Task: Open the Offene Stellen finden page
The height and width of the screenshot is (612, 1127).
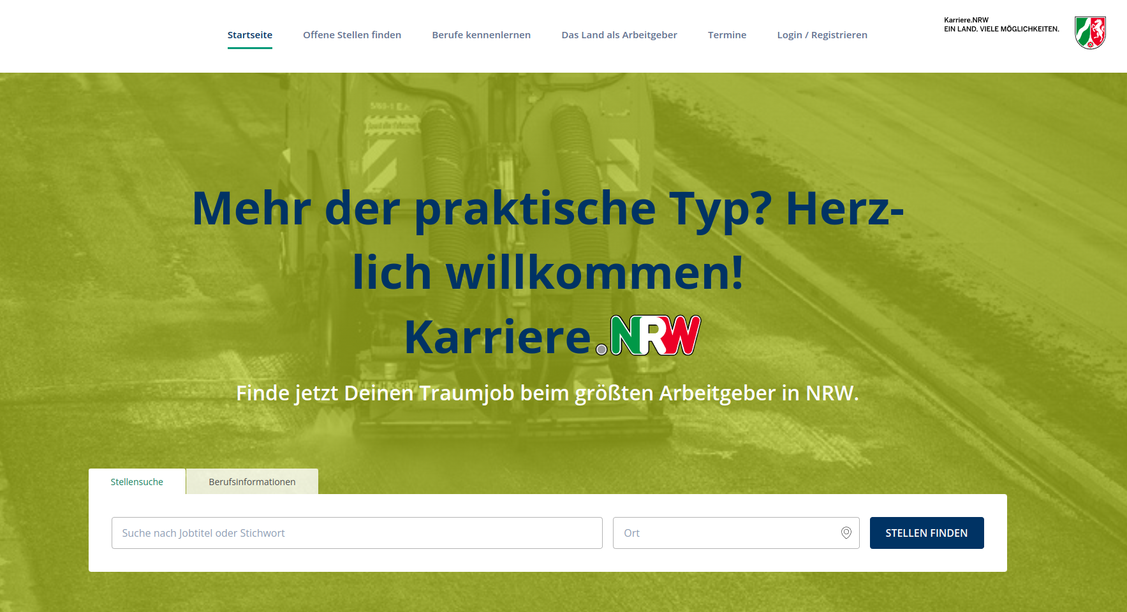Action: point(351,35)
